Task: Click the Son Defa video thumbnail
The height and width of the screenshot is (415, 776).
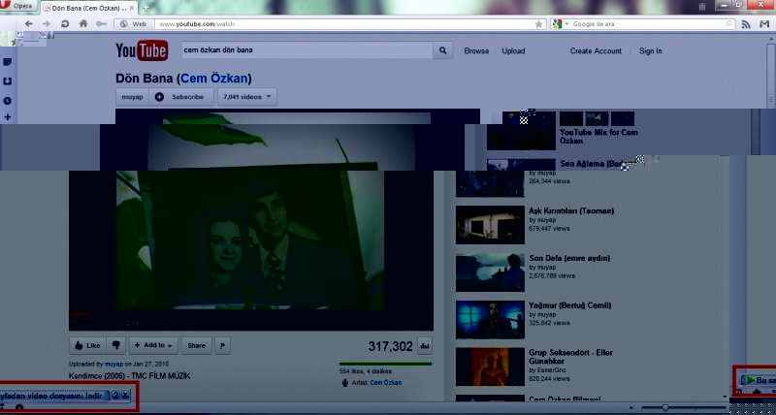Action: (x=490, y=272)
